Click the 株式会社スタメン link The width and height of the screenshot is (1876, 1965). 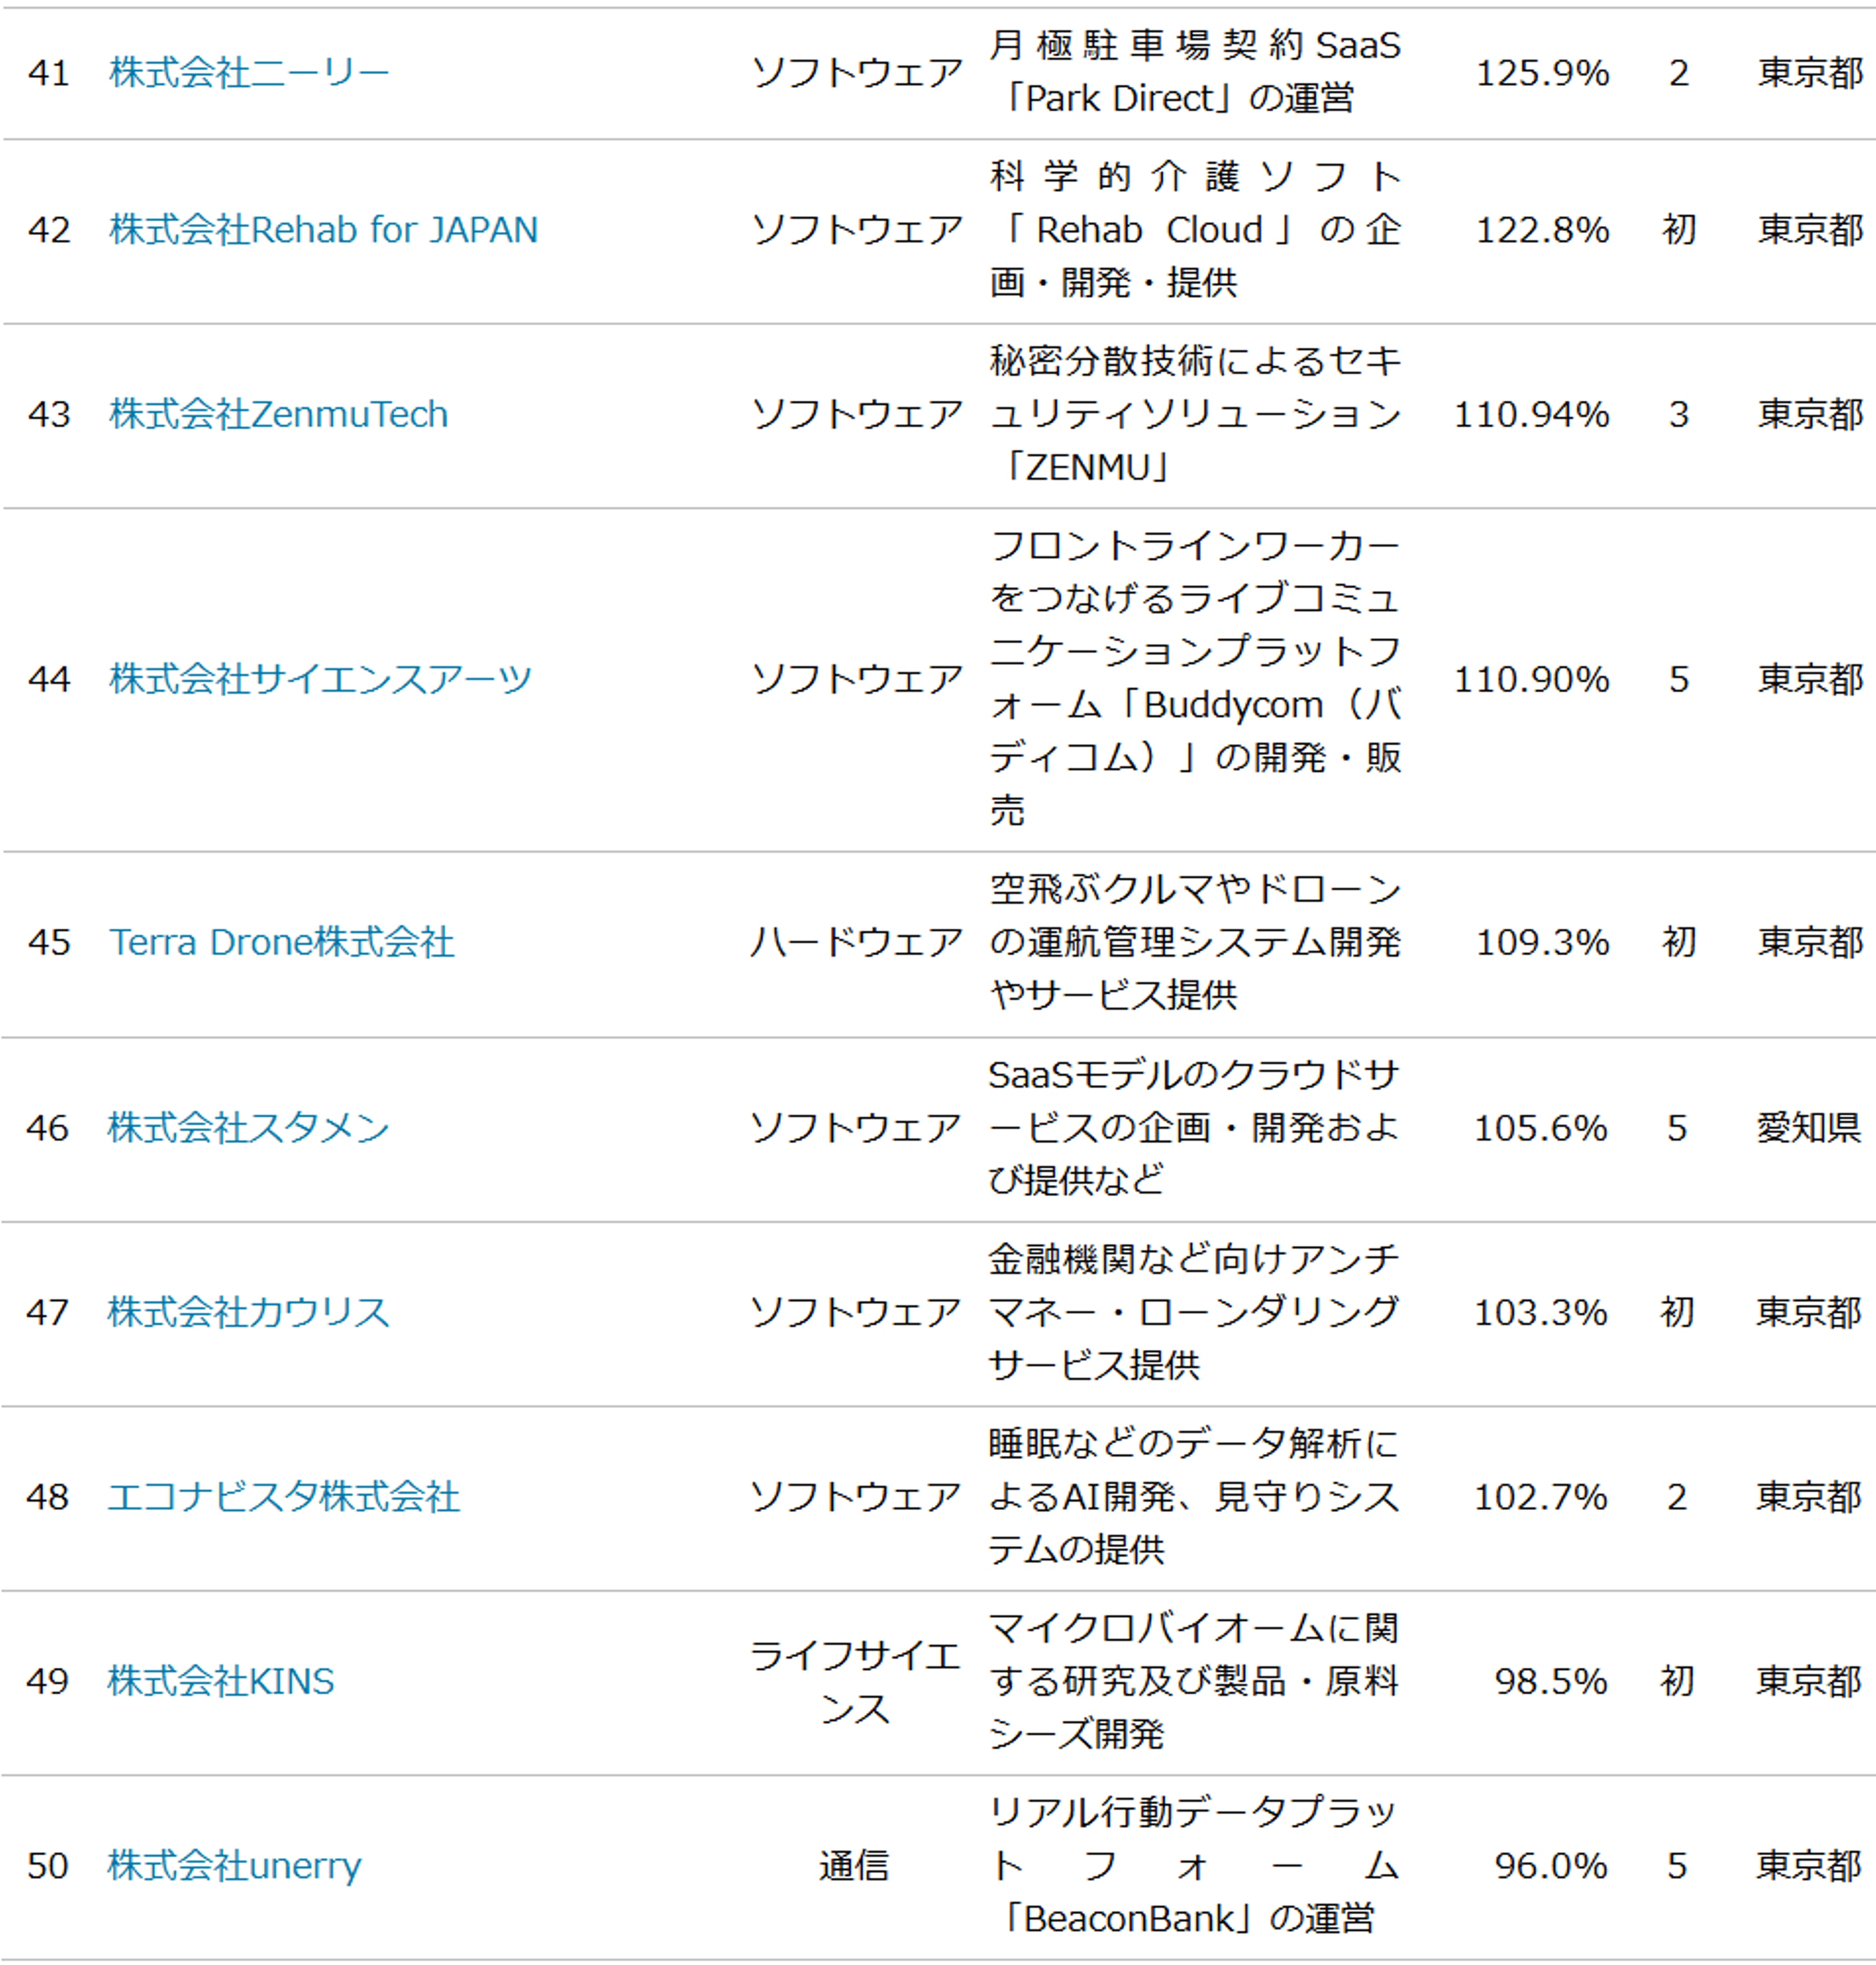248,1129
